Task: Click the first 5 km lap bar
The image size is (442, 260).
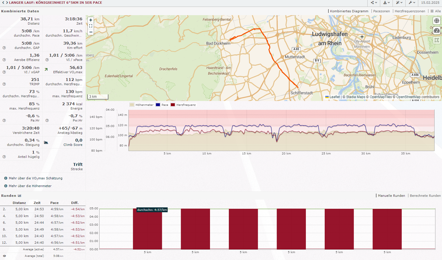Action: [147, 229]
